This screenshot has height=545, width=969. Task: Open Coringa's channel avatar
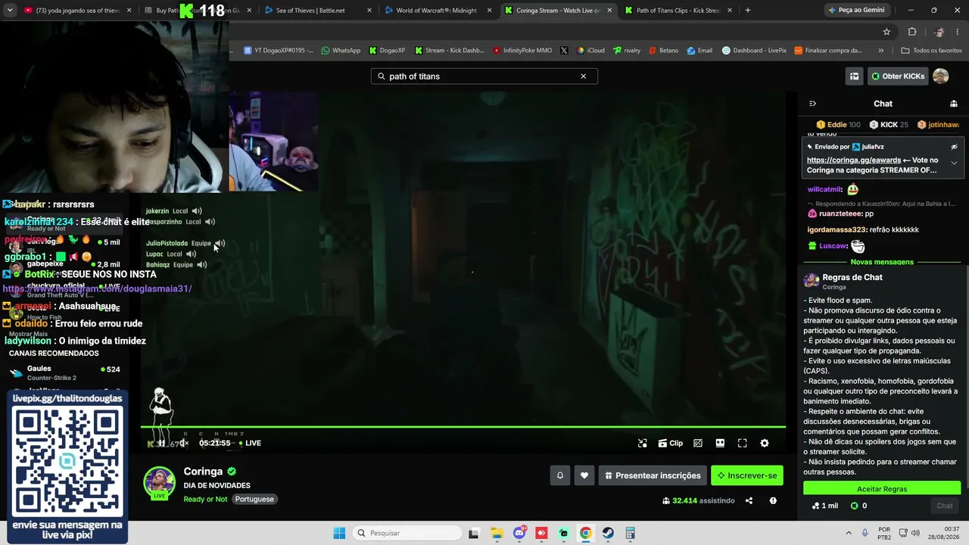[x=160, y=483]
